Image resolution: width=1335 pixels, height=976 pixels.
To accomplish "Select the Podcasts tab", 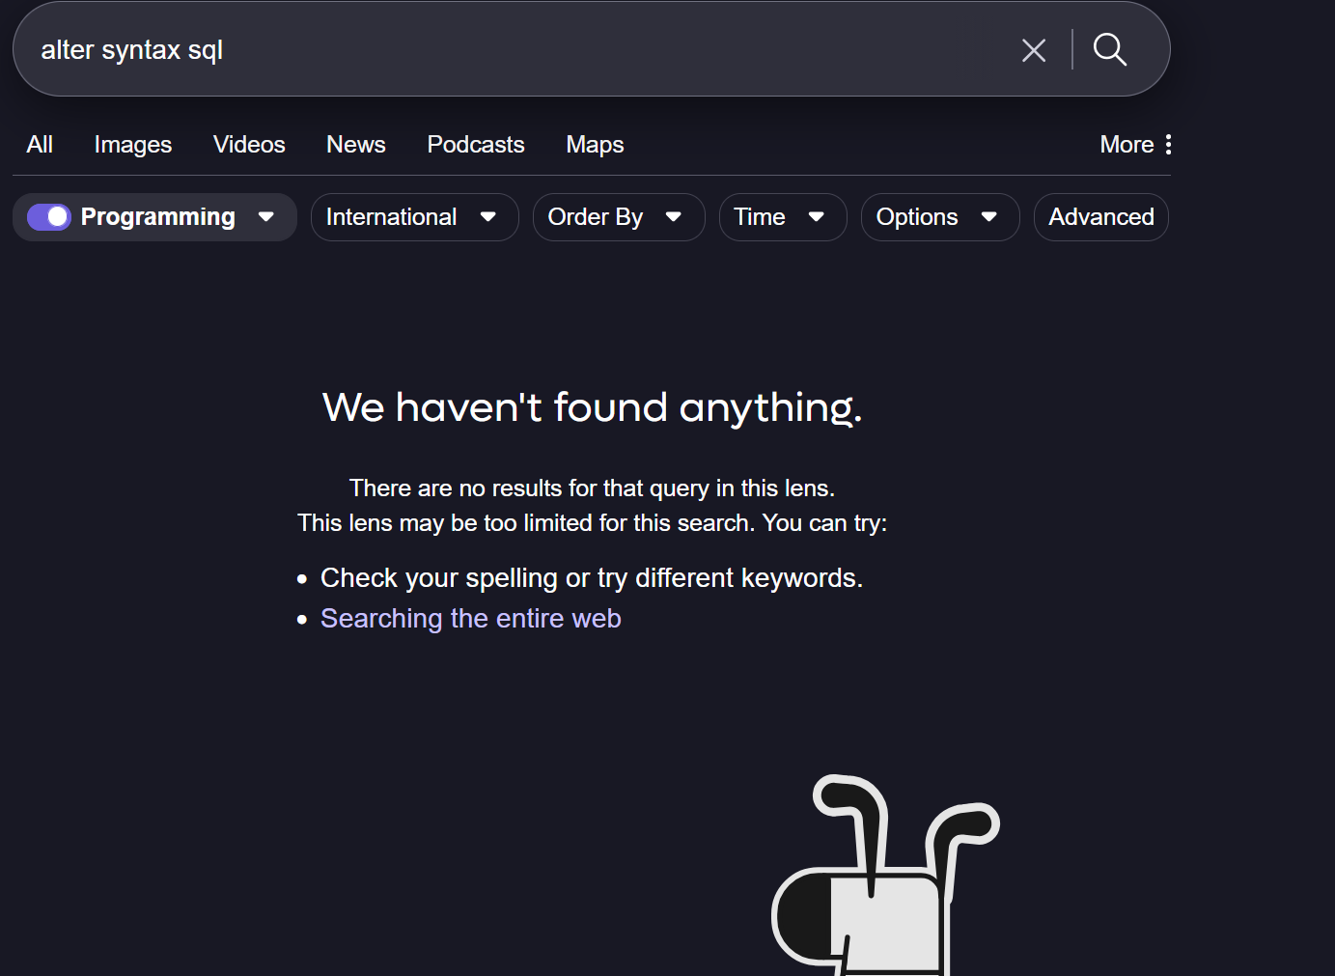I will click(476, 145).
